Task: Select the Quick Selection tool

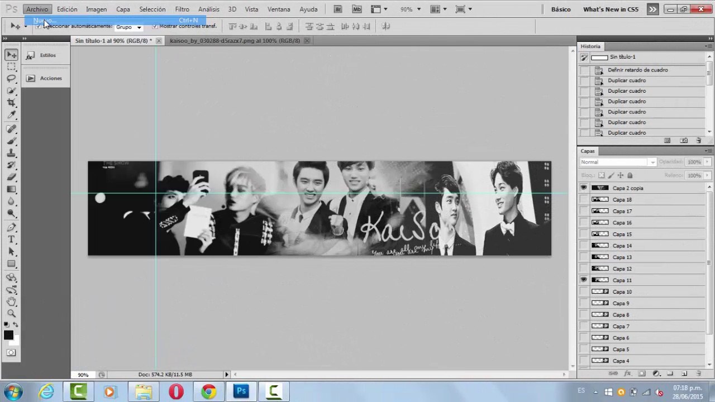Action: pos(11,90)
